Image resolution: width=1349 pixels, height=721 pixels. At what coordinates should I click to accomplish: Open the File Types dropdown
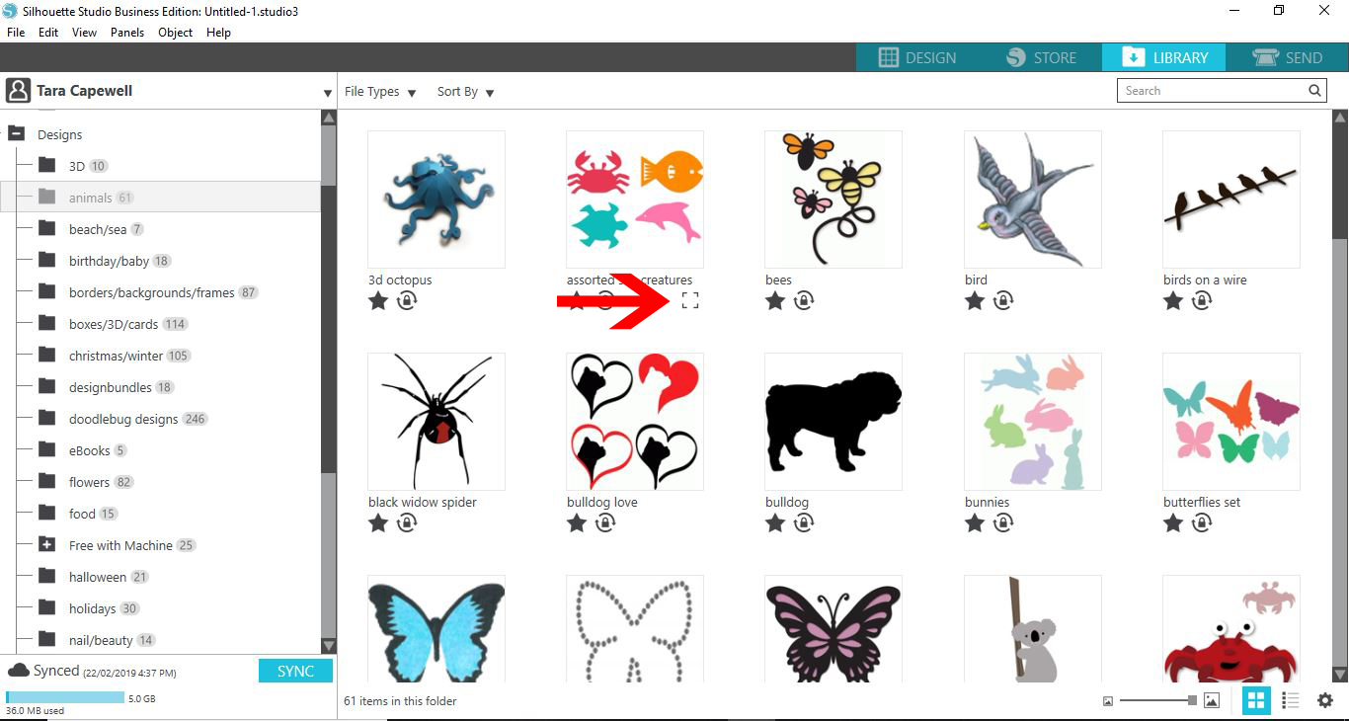pyautogui.click(x=380, y=92)
